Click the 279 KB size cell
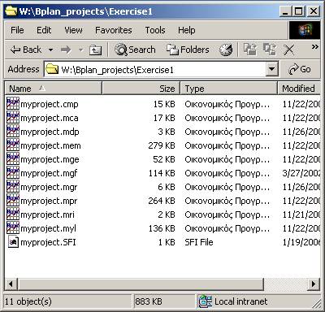325x312 pixels. pyautogui.click(x=162, y=145)
